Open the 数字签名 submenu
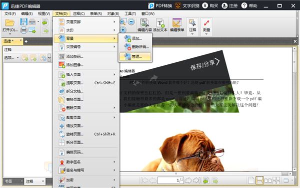The width and height of the screenshot is (300, 188). [x=86, y=162]
